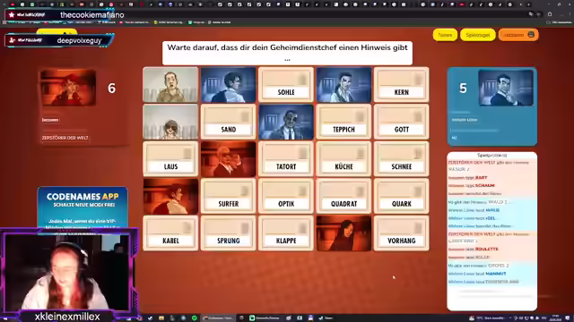
Task: Click the blue team agent portrait in the right panel
Action: [506, 88]
